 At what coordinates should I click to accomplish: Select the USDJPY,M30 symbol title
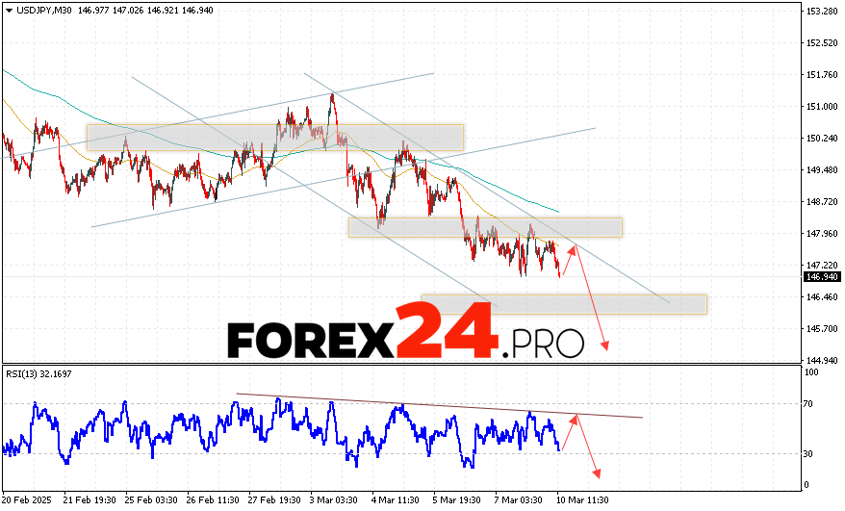(43, 11)
